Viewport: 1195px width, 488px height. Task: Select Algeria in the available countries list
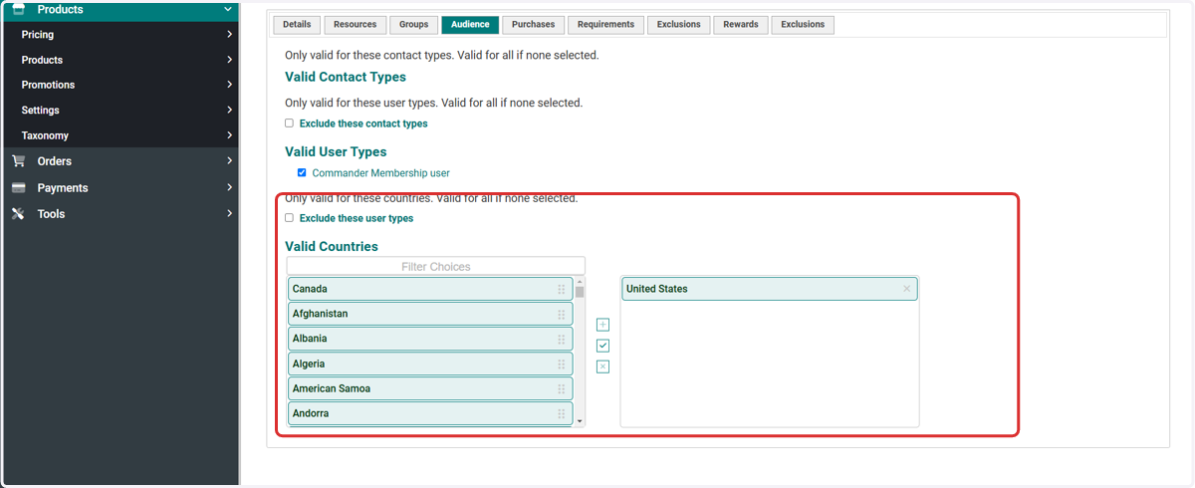coord(430,364)
